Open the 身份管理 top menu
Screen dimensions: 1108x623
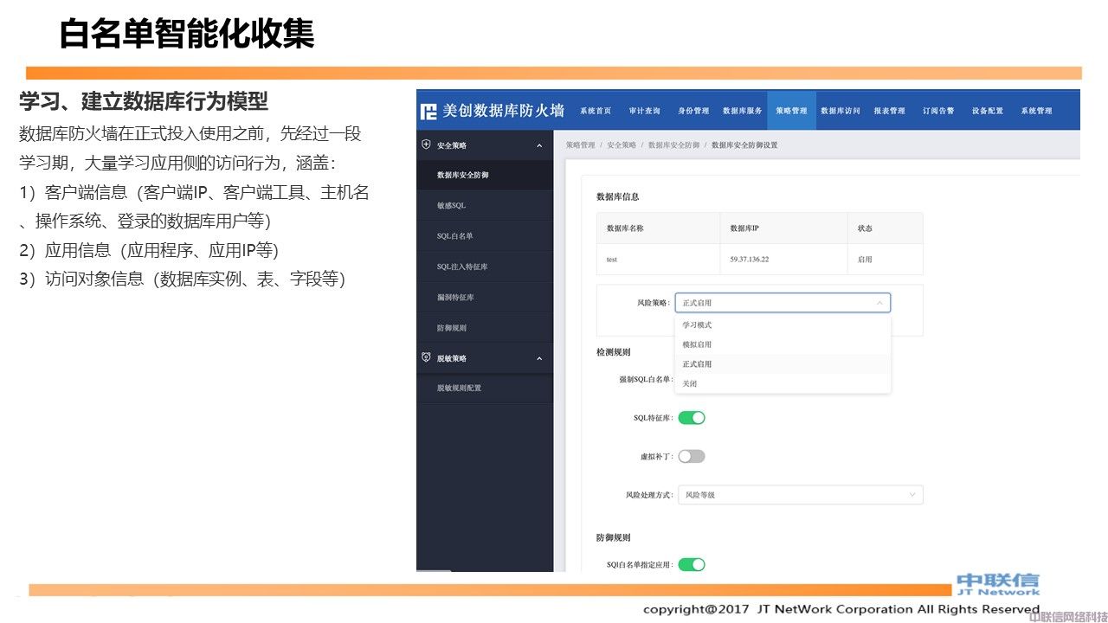click(x=693, y=111)
